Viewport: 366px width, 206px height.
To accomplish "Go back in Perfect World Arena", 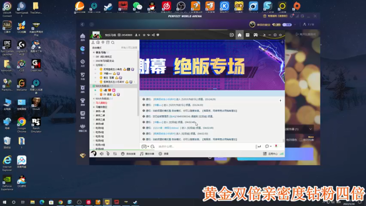I will coord(82,24).
